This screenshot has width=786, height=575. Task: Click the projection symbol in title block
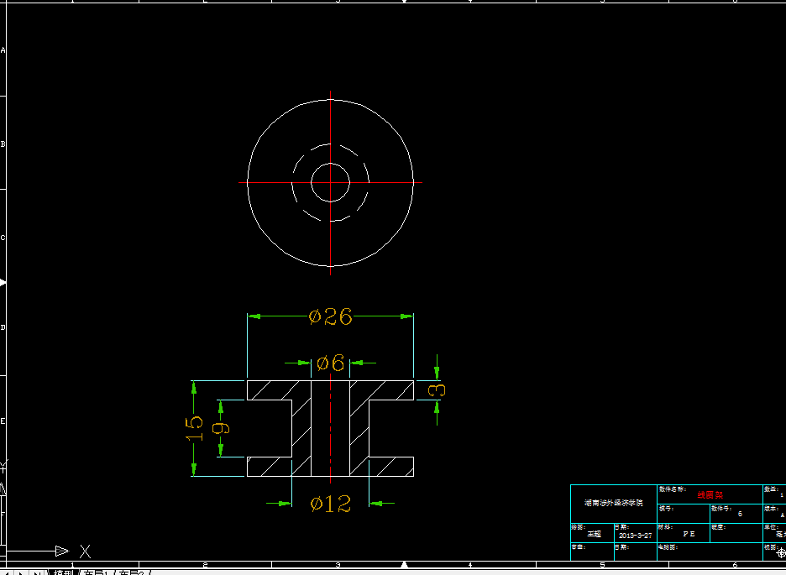781,553
